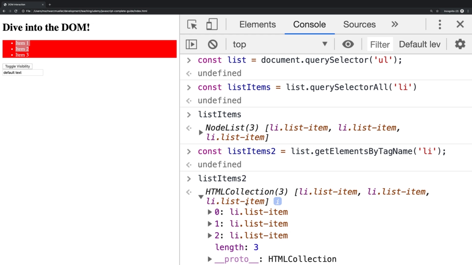Click the info badge beside HTMLCollection

point(278,201)
